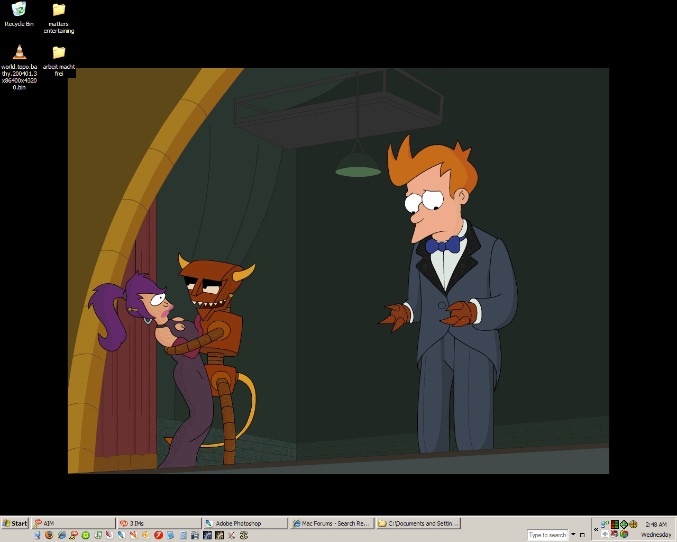Image resolution: width=677 pixels, height=542 pixels.
Task: Switch to the Adobe Photoshop taskbar button
Action: [x=246, y=523]
